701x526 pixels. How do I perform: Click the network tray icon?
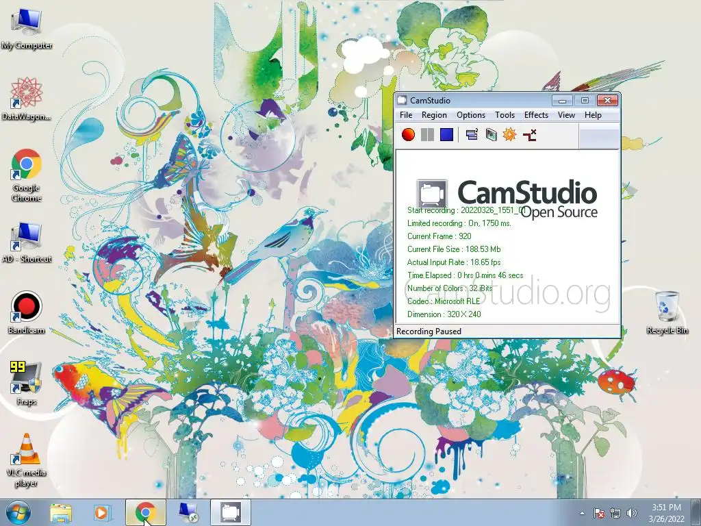pos(615,513)
